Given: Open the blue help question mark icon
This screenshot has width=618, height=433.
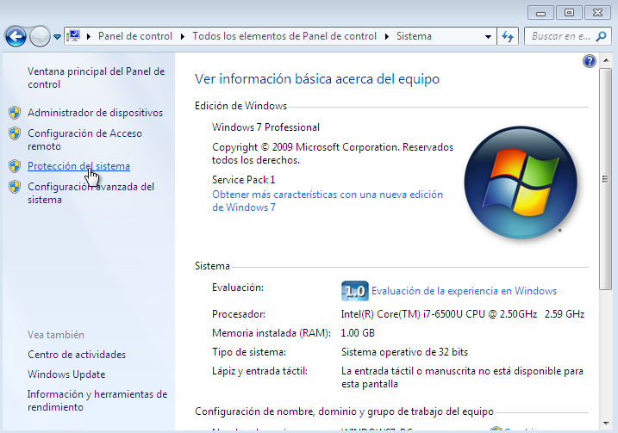Looking at the screenshot, I should click(590, 61).
